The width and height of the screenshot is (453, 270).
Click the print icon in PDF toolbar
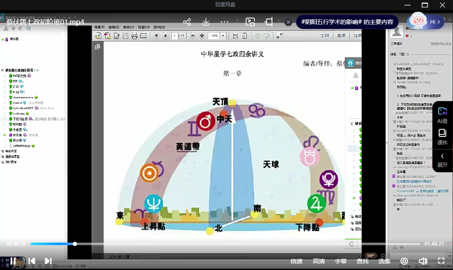point(134,36)
